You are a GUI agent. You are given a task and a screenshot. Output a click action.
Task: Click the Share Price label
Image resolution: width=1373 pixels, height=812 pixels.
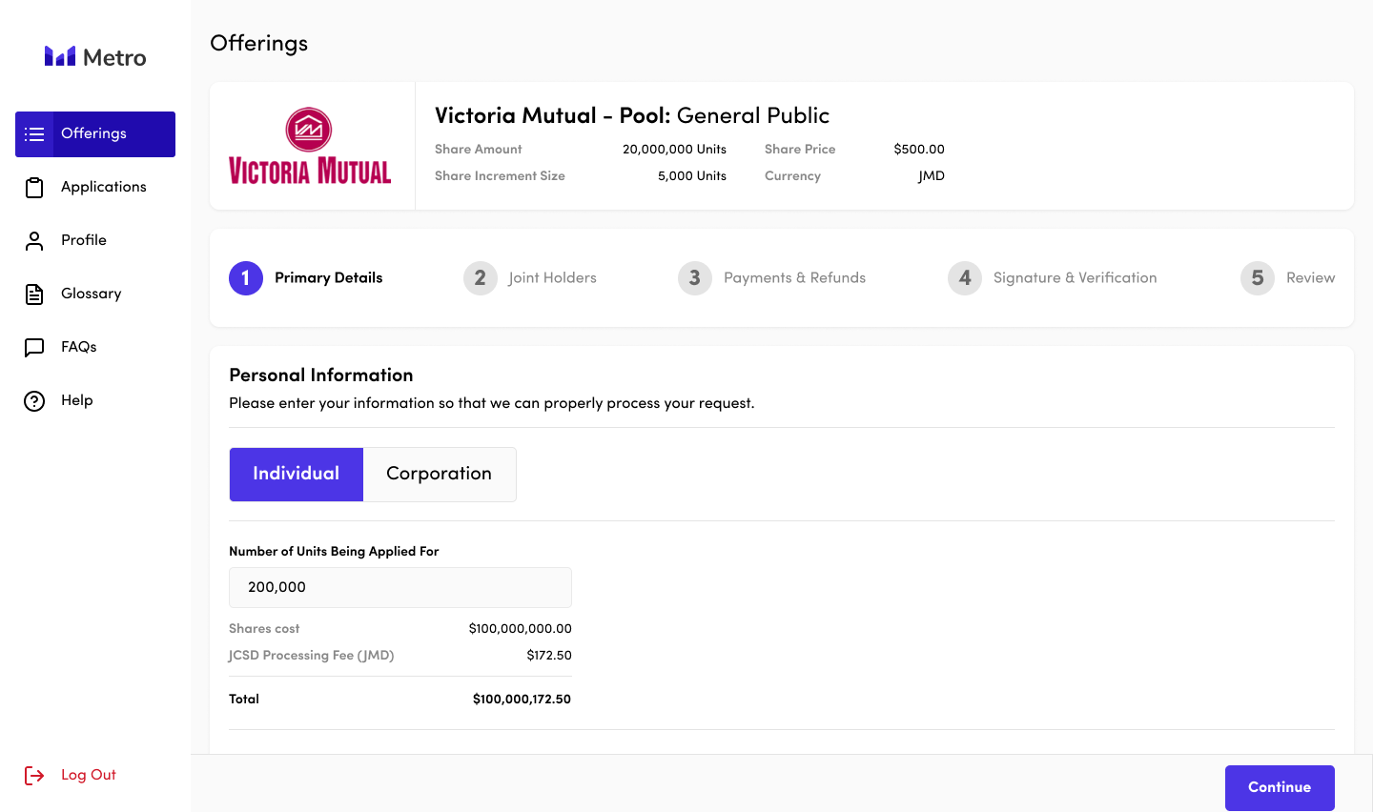click(x=800, y=150)
